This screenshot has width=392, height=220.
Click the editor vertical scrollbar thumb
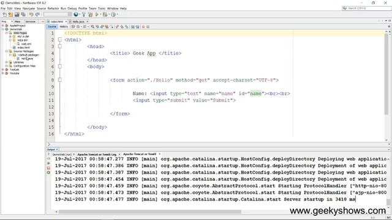(386, 75)
